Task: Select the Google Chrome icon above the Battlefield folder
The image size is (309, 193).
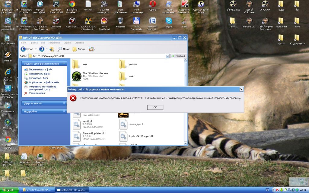Action: coord(8,143)
